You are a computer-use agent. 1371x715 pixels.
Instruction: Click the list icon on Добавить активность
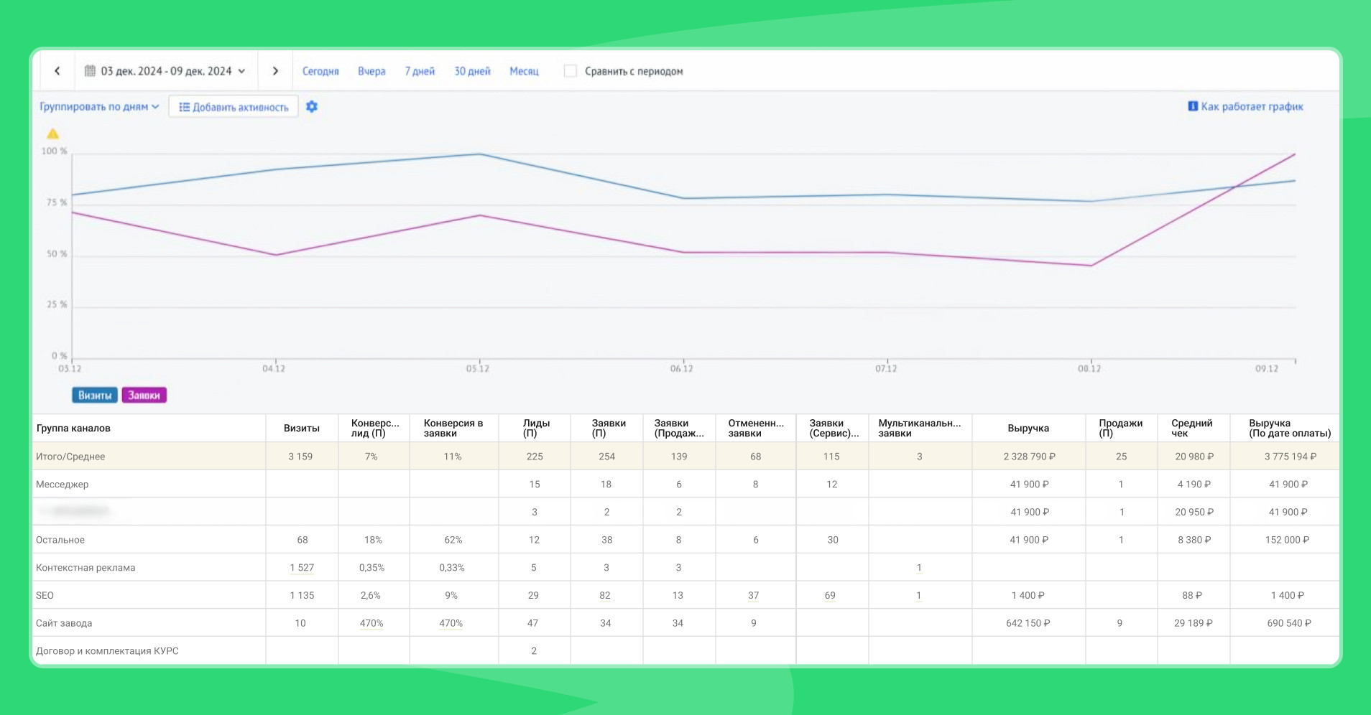[x=184, y=107]
